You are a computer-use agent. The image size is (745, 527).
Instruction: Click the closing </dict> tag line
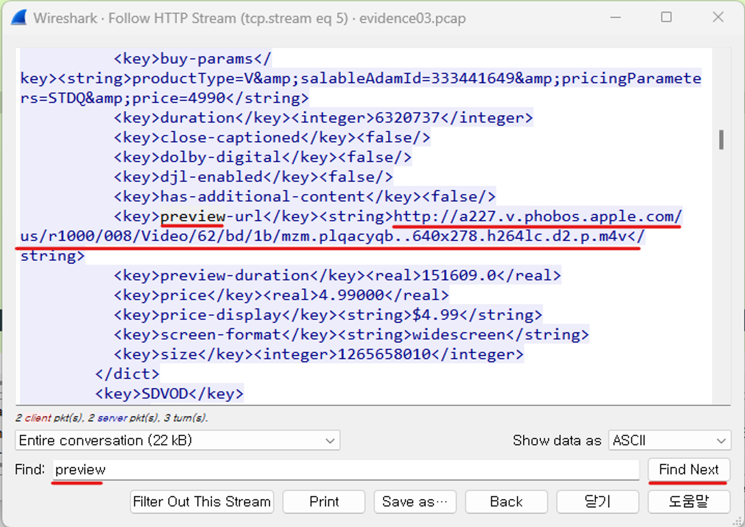(127, 374)
